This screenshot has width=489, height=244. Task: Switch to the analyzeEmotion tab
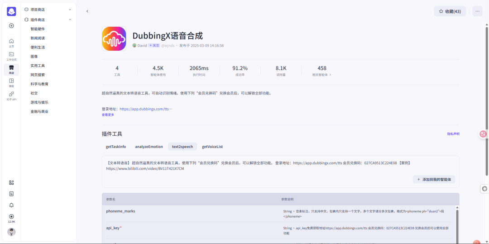(149, 147)
